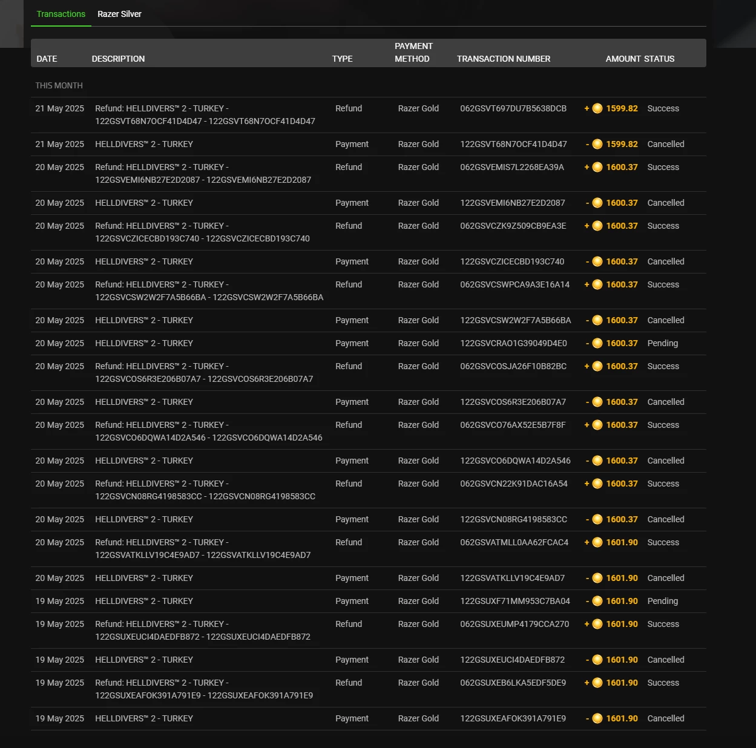Viewport: 756px width, 748px height.
Task: Click Razer Gold method for transaction 122GSUXEUCI4DAEDFB872
Action: click(x=418, y=660)
